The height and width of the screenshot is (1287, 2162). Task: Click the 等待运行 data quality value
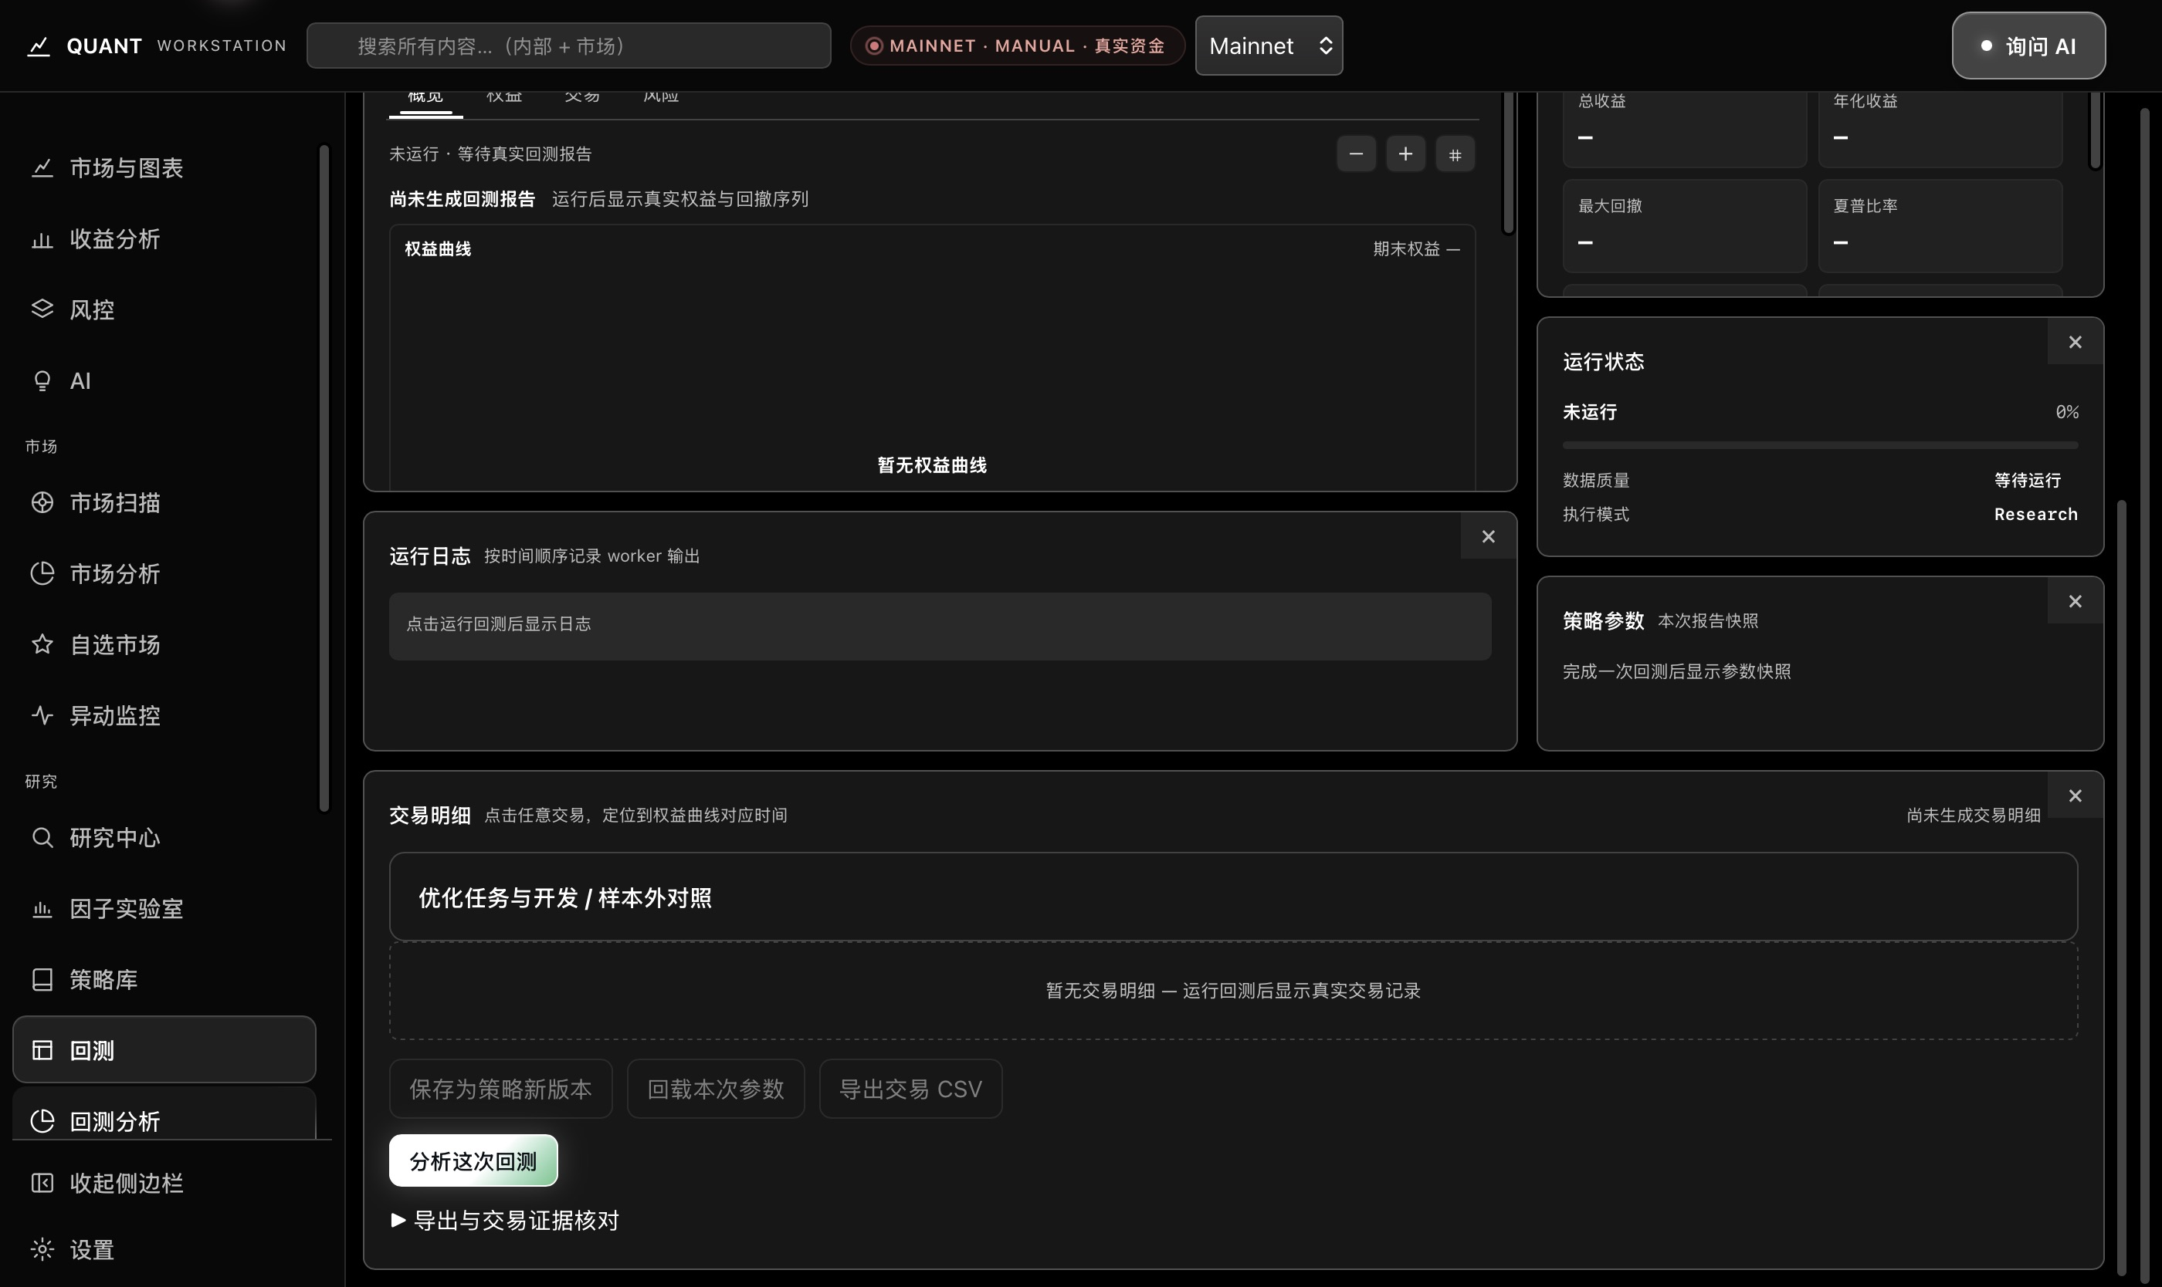pyautogui.click(x=2028, y=480)
